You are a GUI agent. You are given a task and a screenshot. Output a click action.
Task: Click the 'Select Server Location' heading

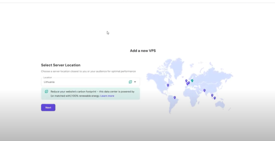click(x=61, y=65)
